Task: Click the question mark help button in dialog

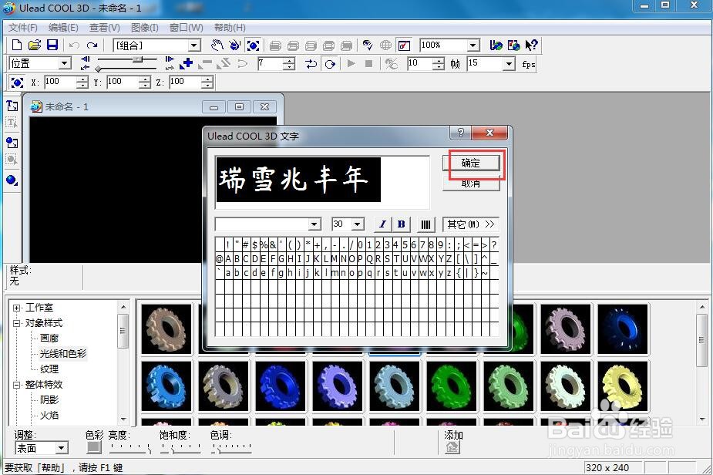Action: tap(460, 133)
